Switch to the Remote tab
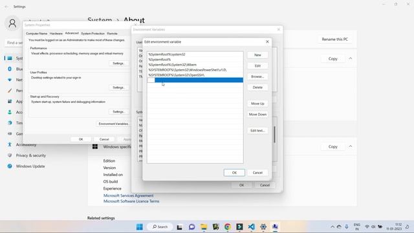Screen dimensions: 414x233 click(x=112, y=34)
